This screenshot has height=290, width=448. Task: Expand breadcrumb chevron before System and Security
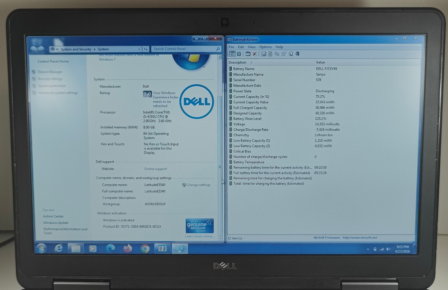(58, 49)
